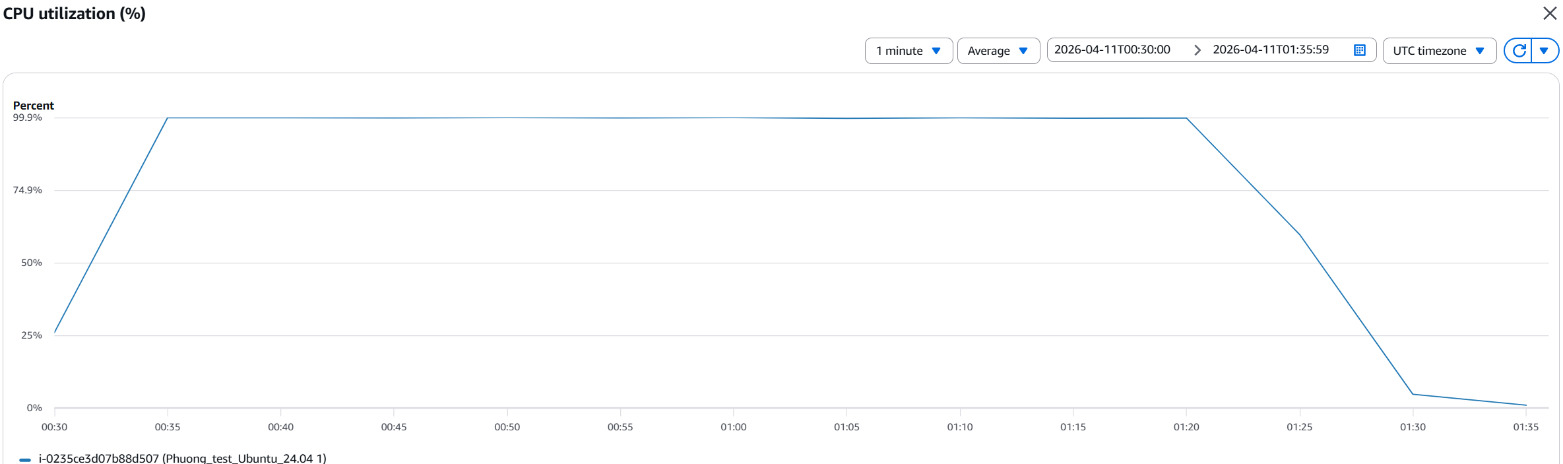This screenshot has height=464, width=1563.
Task: Open the Average statistic dropdown
Action: coord(998,51)
